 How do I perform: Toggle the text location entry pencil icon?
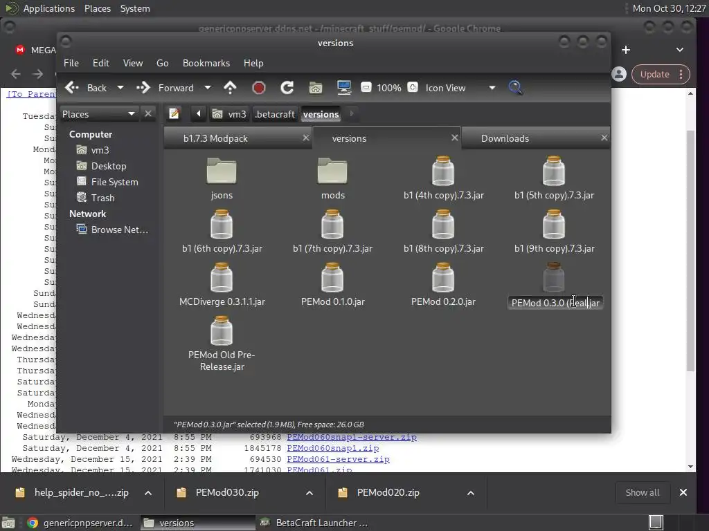tap(174, 114)
